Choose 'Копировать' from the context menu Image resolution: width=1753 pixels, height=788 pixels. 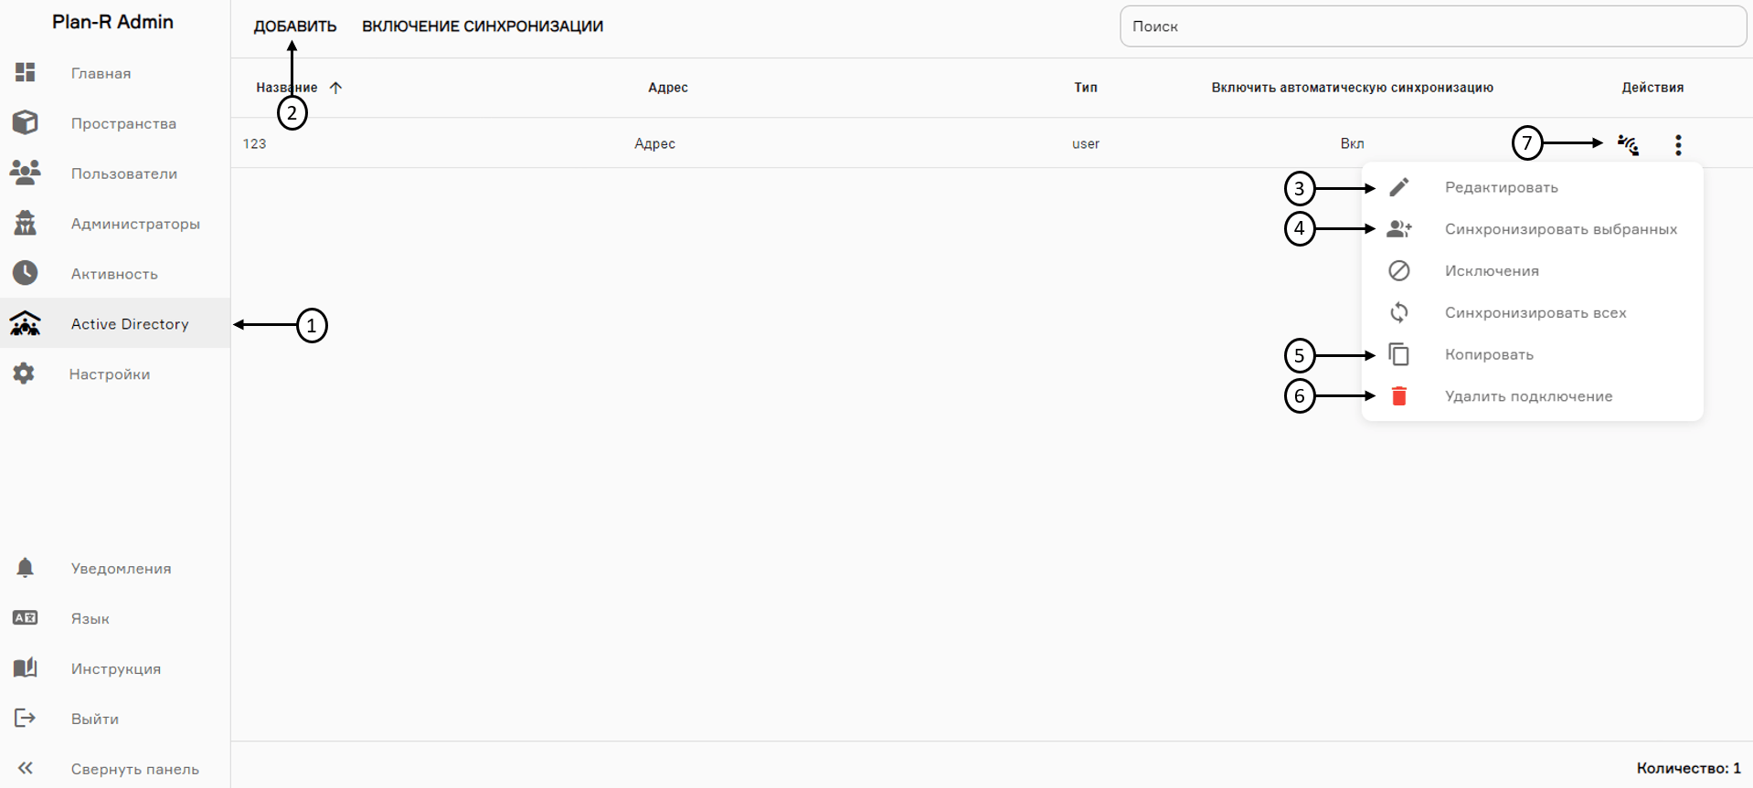point(1488,354)
